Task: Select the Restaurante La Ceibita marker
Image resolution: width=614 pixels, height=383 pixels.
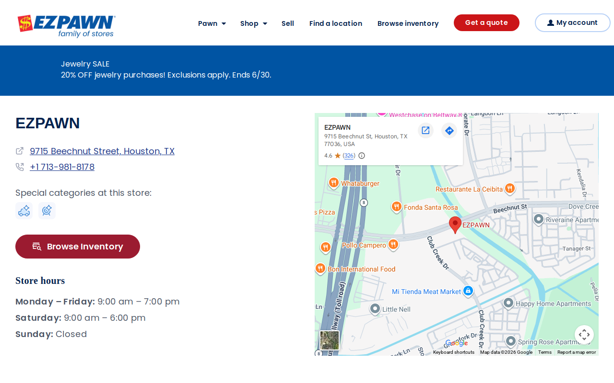Action: coord(510,189)
